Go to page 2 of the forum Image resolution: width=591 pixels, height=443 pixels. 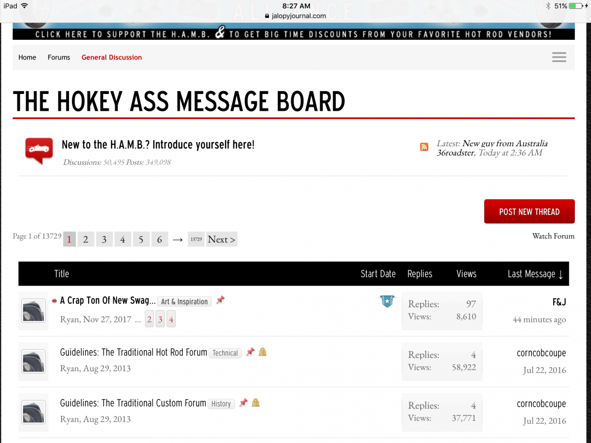[x=86, y=239]
